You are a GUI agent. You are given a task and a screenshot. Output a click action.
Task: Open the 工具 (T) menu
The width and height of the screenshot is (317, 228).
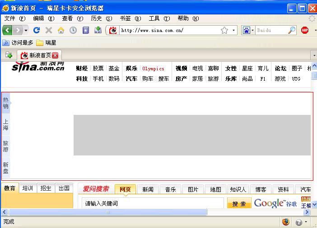[x=159, y=18]
